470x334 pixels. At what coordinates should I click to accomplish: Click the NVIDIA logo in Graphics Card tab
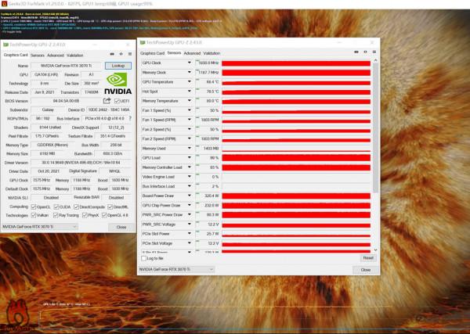(118, 82)
